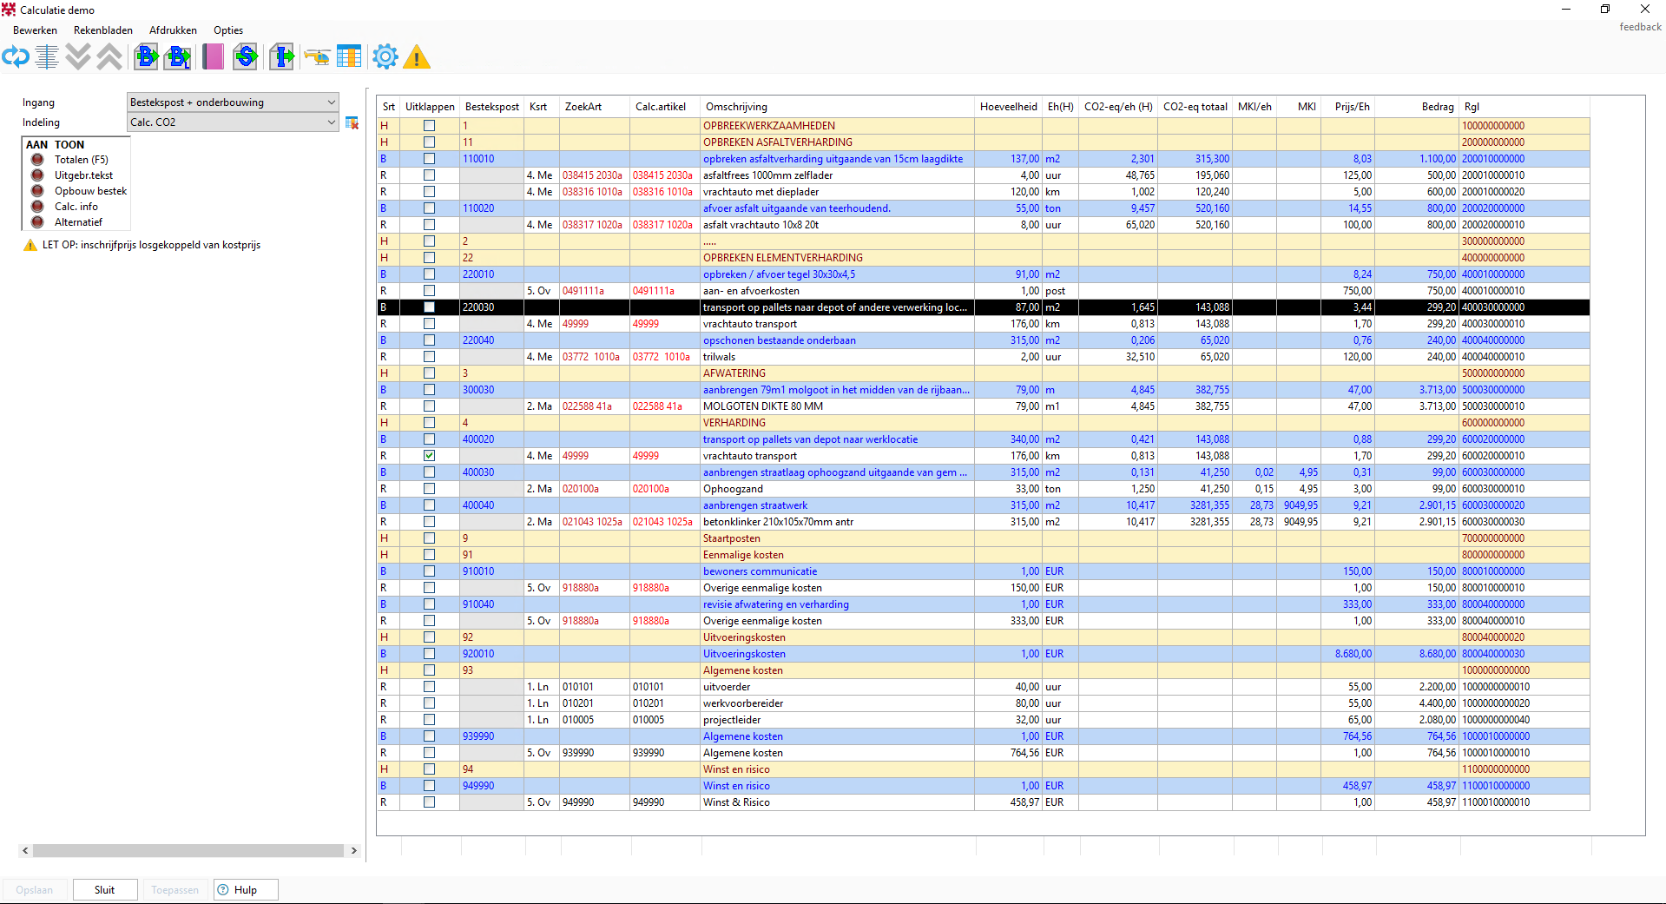Open the Indeling Calc. CO2 dropdown

pos(233,122)
